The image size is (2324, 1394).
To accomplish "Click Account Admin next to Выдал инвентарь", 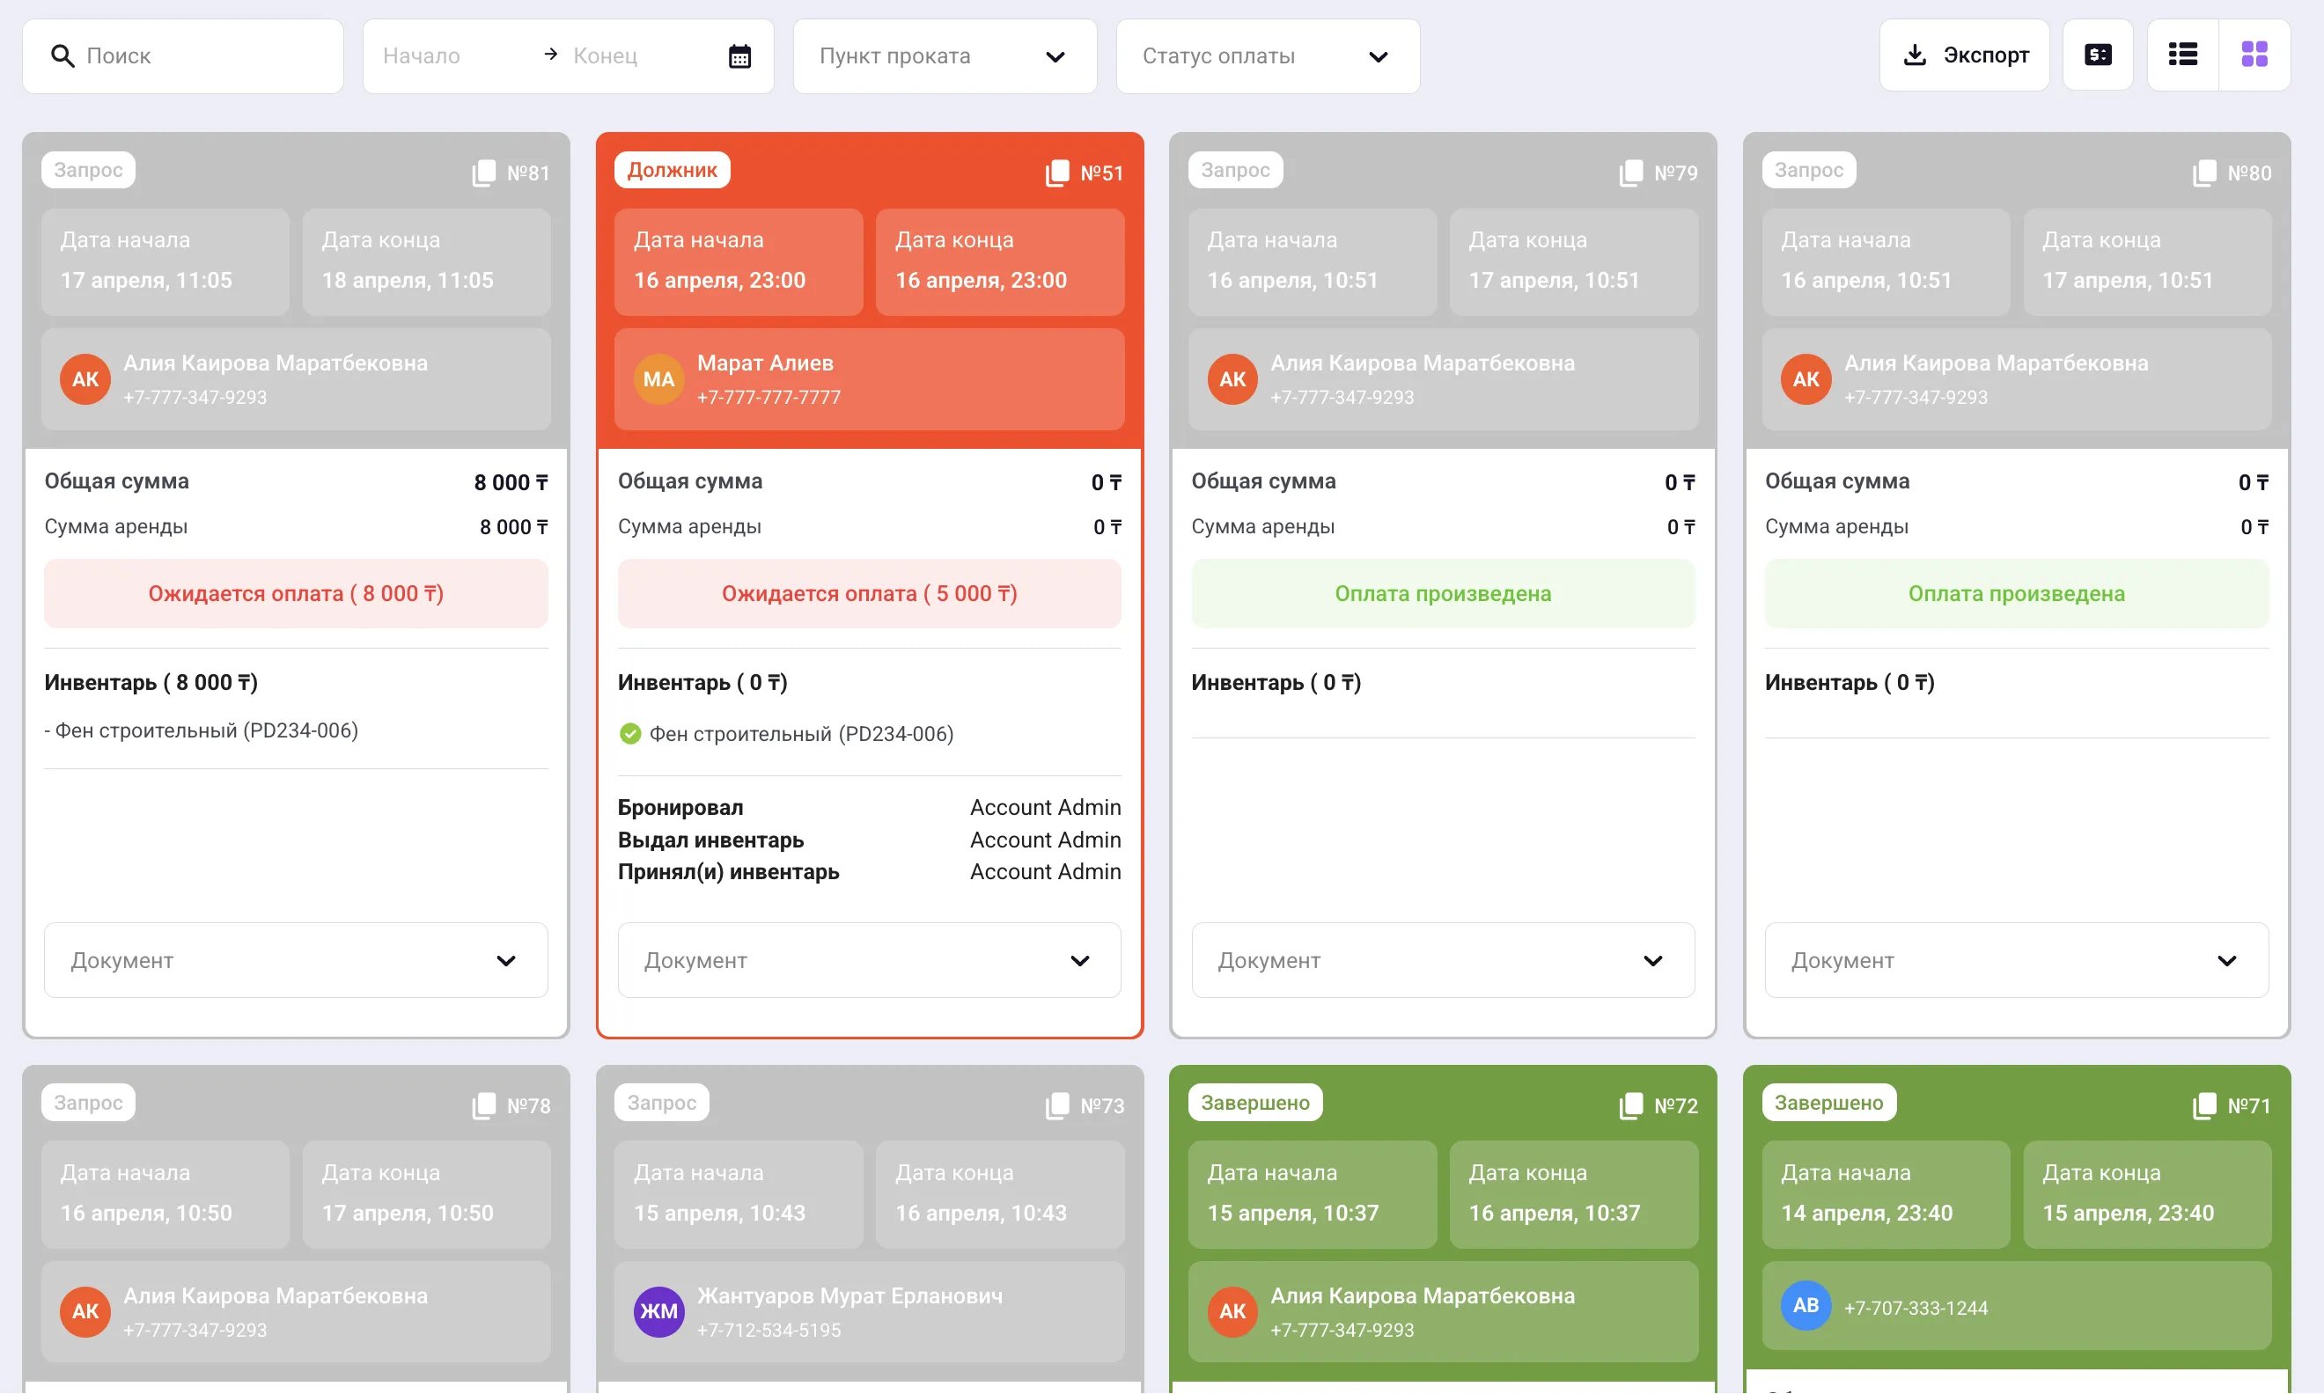I will pyautogui.click(x=1046, y=840).
